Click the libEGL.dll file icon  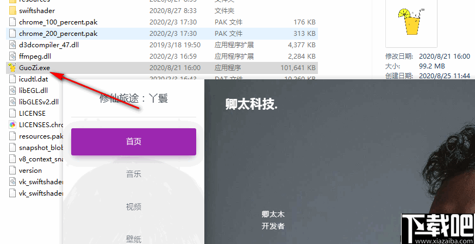[x=12, y=91]
